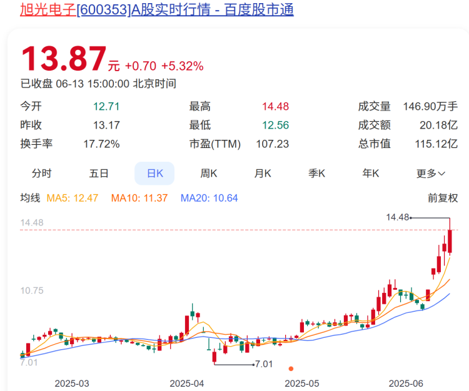
Task: Click the 14.48 high price marker
Action: click(x=397, y=217)
